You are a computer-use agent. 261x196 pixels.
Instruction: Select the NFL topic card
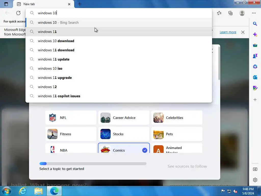click(71, 118)
